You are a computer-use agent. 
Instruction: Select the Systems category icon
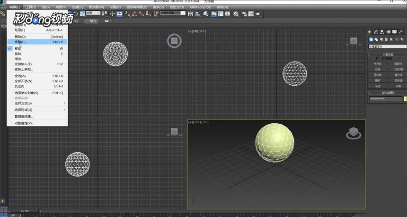(402, 39)
